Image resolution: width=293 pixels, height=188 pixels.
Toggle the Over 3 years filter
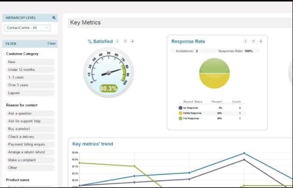click(x=30, y=85)
